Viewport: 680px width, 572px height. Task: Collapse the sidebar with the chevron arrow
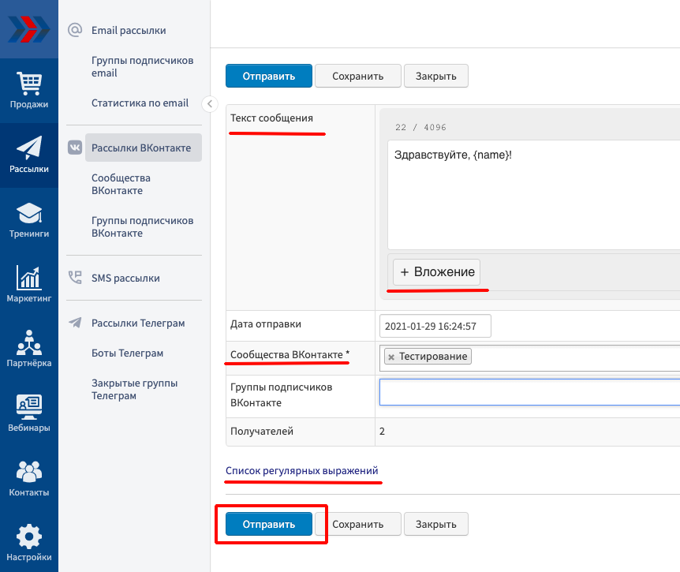(209, 103)
